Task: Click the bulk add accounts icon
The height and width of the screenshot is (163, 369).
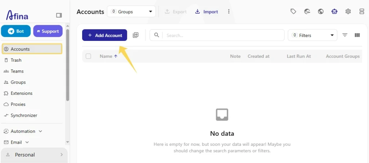Action: point(135,35)
